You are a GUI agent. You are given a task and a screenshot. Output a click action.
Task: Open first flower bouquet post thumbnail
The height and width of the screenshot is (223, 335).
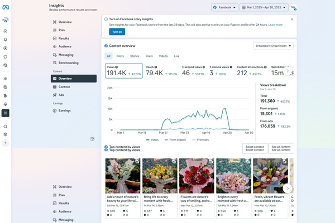(122, 175)
